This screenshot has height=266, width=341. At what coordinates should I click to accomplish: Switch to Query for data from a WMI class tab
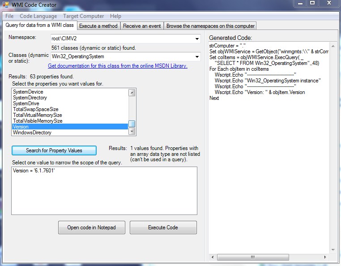pos(39,25)
